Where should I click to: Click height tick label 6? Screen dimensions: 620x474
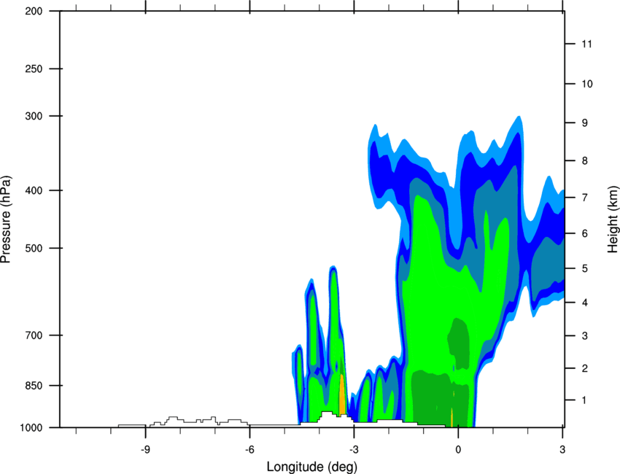(585, 233)
